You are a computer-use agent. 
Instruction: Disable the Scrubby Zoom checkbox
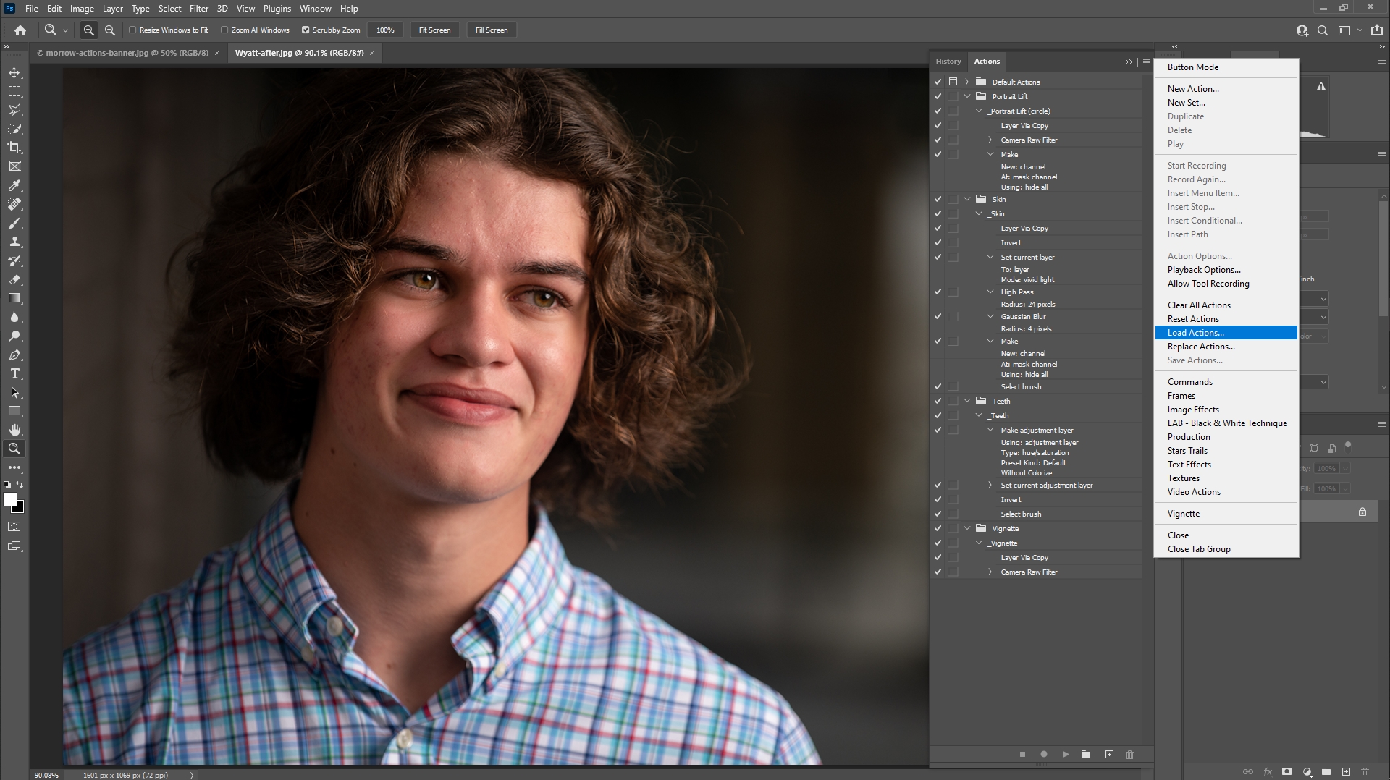pos(306,30)
